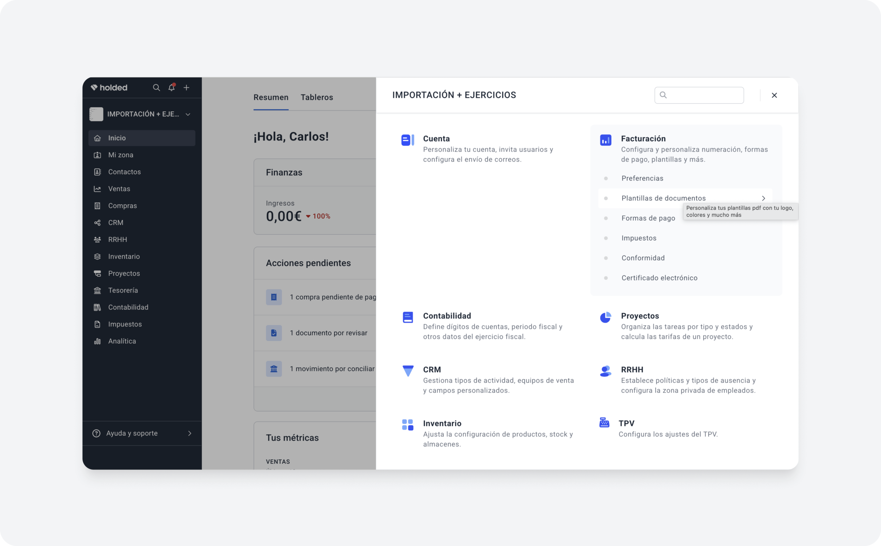Click the plus icon to create new
Screen dimensions: 881x546
[x=186, y=87]
